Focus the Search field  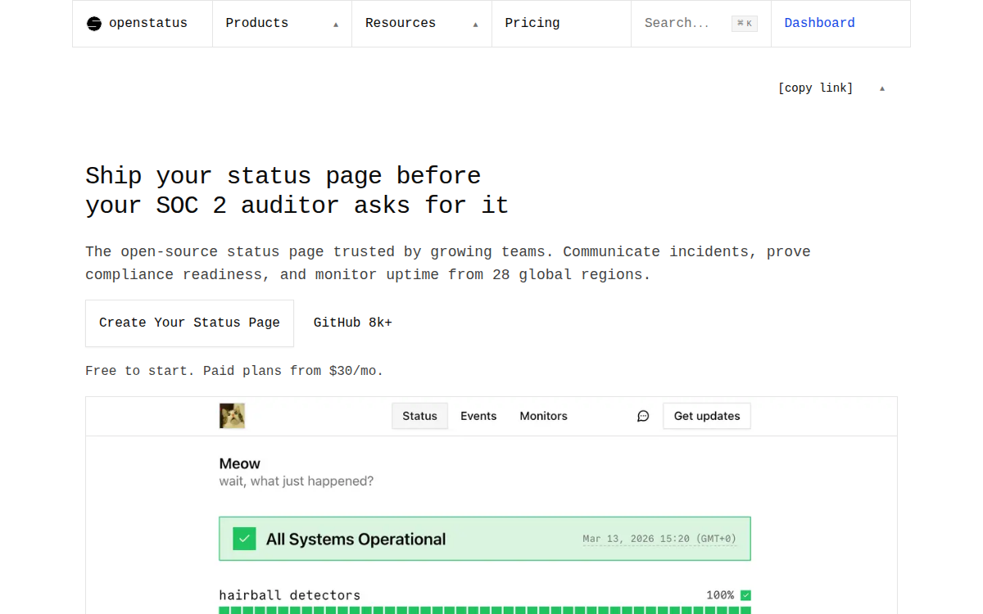click(x=701, y=24)
